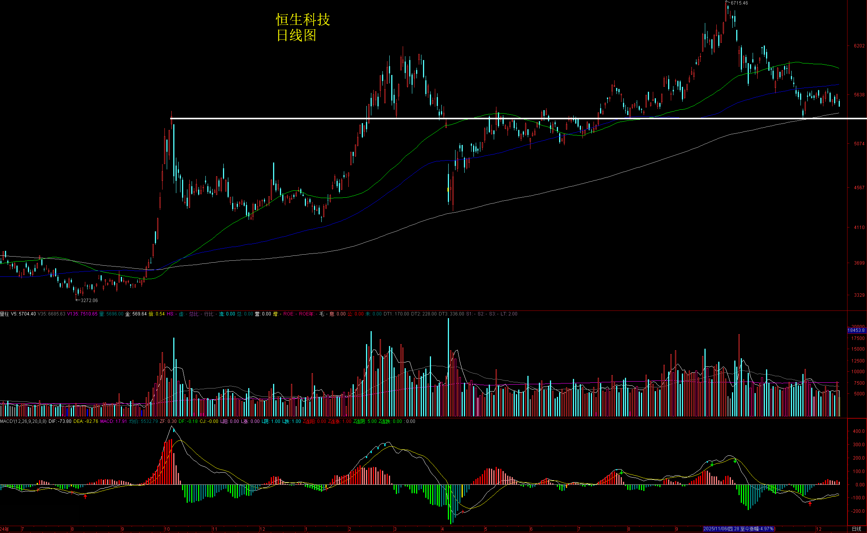The width and height of the screenshot is (867, 533).
Task: Click the yellow DEA value label
Action: [x=86, y=421]
